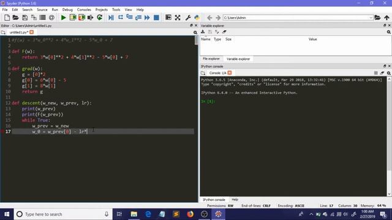392x220 pixels.
Task: Step over the current line in debugger
Action: pyautogui.click(x=121, y=18)
